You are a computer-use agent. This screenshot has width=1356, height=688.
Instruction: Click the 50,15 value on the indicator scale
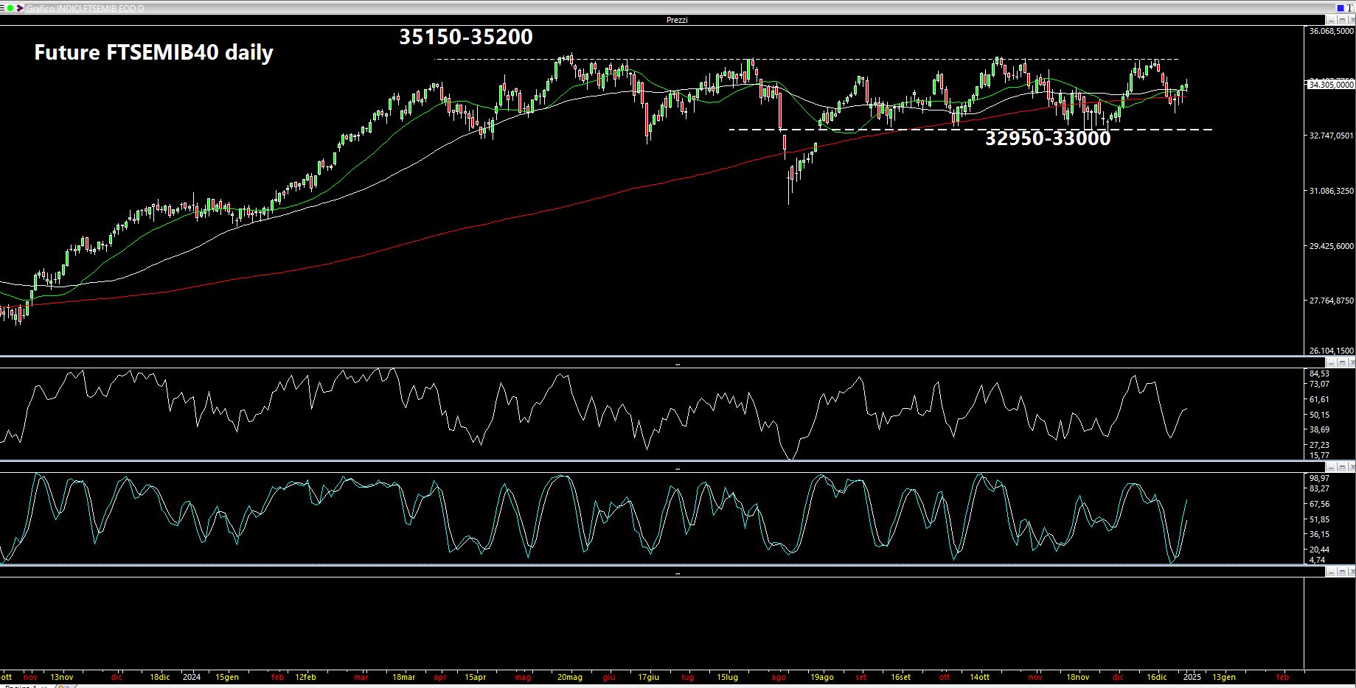tap(1319, 415)
